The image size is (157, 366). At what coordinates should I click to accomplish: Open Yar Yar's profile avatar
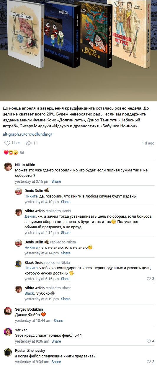click(x=8, y=332)
